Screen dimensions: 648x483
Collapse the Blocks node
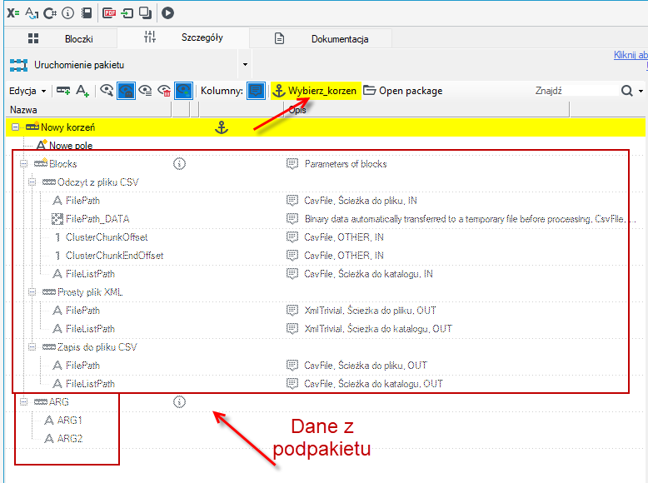pyautogui.click(x=23, y=163)
